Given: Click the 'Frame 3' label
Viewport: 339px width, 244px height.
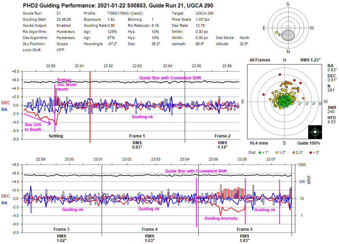Looking at the screenshot, I should [x=61, y=229].
